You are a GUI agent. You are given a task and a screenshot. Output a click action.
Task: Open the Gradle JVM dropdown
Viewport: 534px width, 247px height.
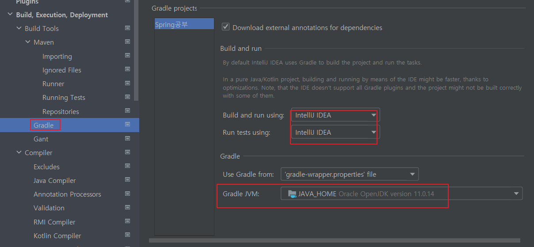point(401,194)
